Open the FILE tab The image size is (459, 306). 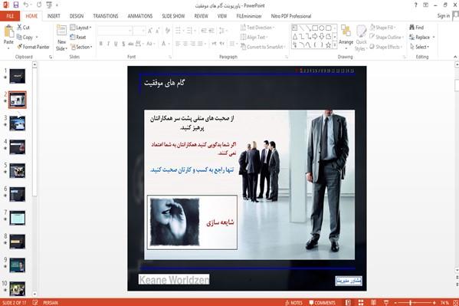click(x=10, y=16)
